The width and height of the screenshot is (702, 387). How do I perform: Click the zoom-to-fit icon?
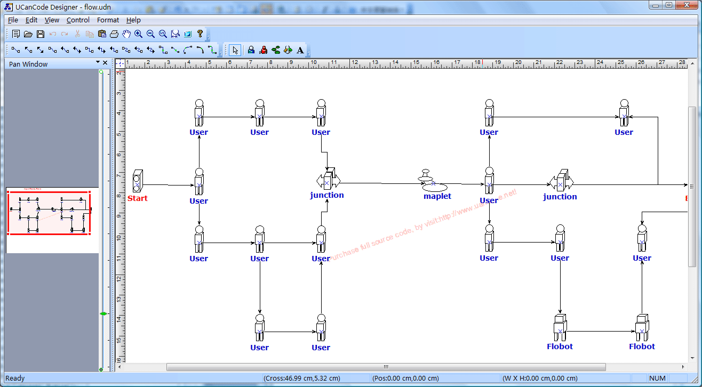point(175,34)
